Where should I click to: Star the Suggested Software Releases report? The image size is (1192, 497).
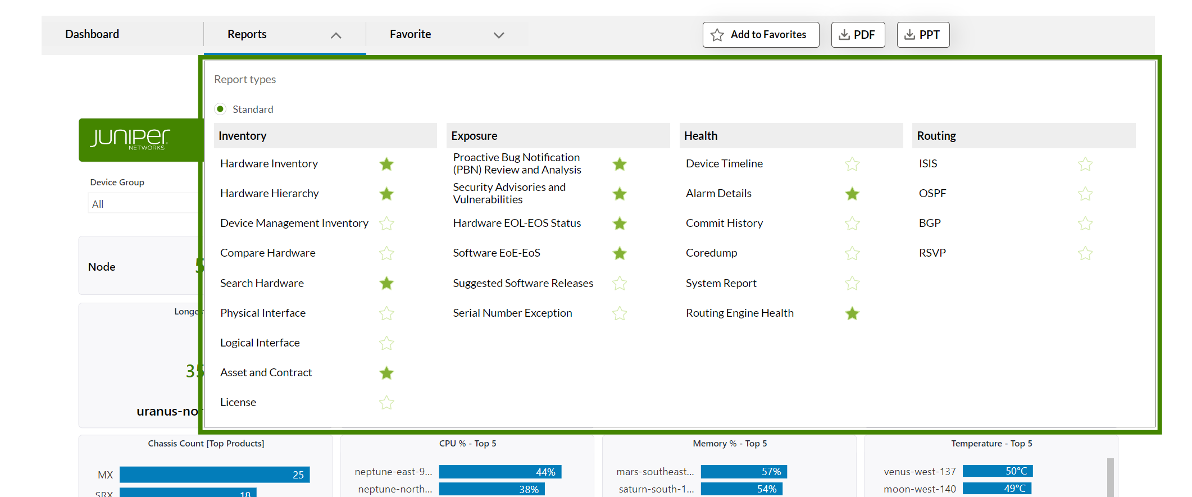click(x=620, y=283)
